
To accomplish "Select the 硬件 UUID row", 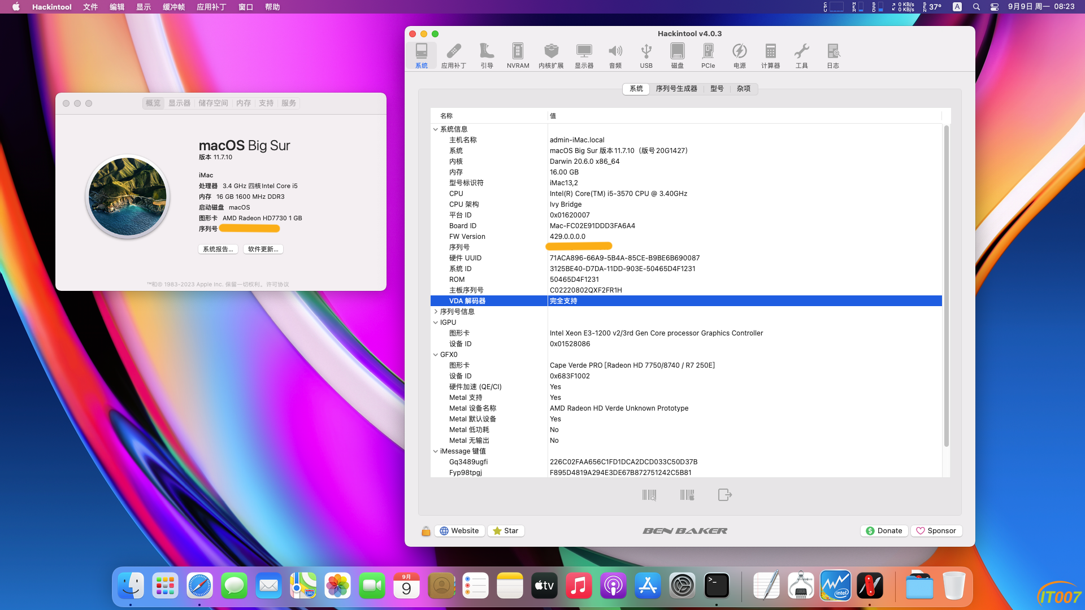I will click(x=686, y=258).
